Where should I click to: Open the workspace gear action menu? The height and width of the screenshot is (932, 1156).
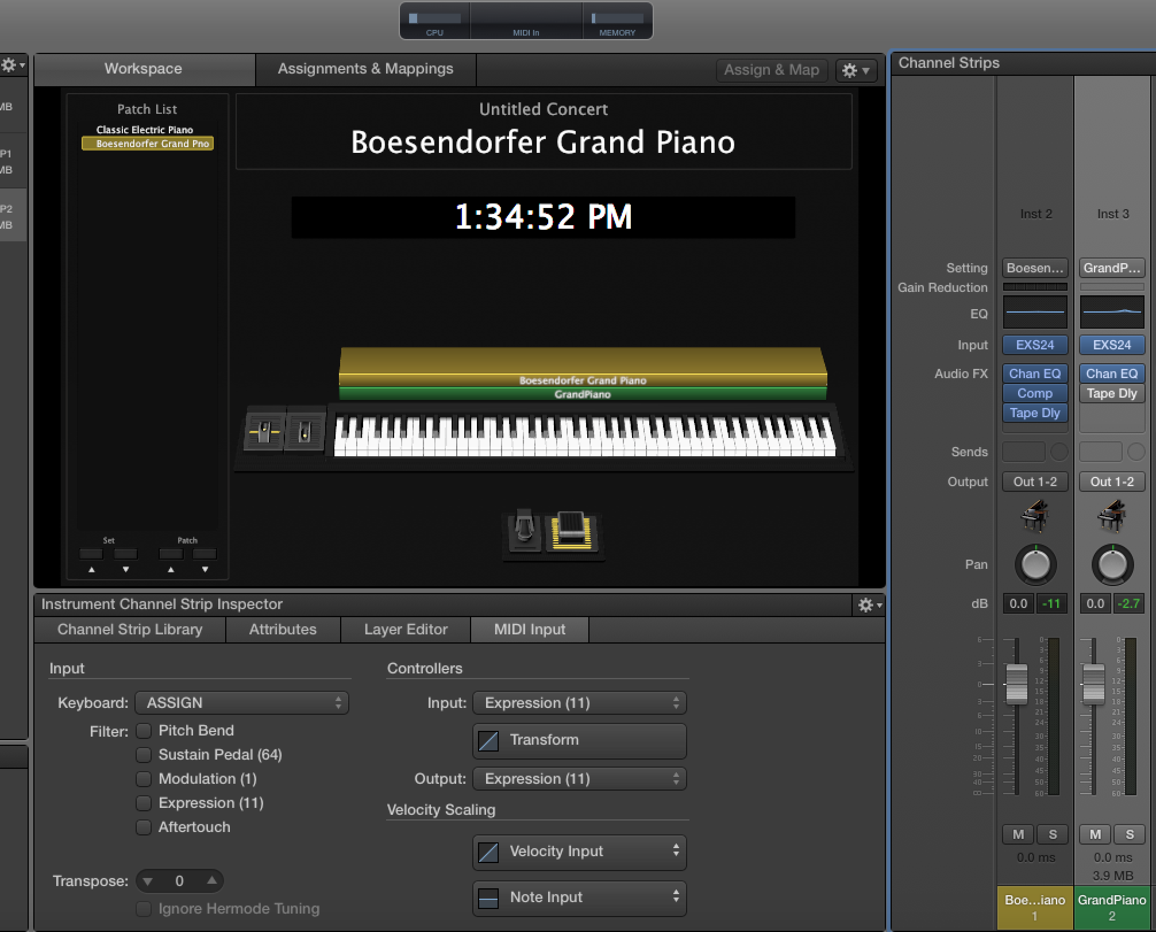(x=856, y=70)
